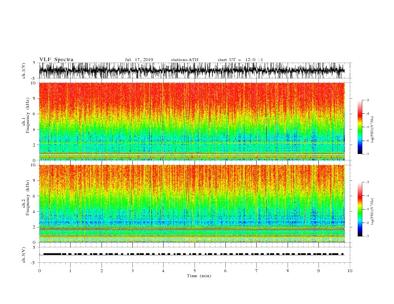Click the time axis tick label "7"
Screen dimensions: 394x304
click(257, 271)
